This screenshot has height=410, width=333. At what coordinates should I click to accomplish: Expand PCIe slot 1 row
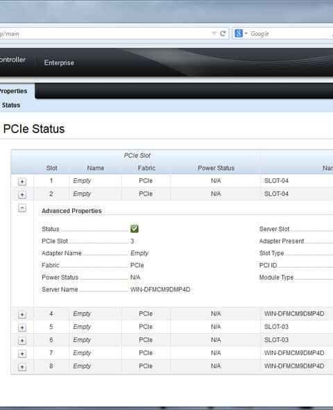[22, 181]
